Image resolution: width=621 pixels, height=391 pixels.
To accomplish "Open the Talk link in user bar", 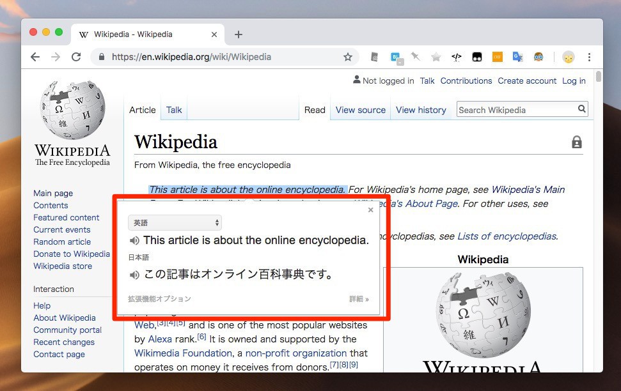I will [427, 80].
